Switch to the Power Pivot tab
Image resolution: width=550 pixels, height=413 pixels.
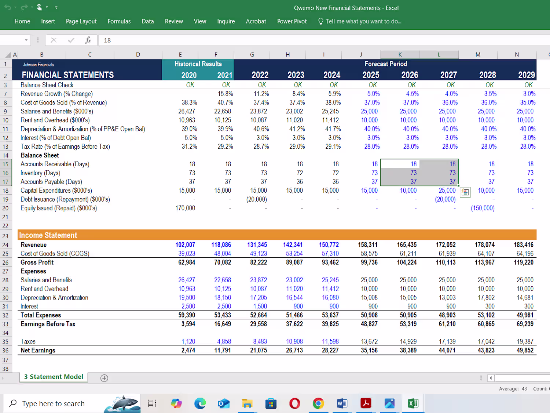291,21
